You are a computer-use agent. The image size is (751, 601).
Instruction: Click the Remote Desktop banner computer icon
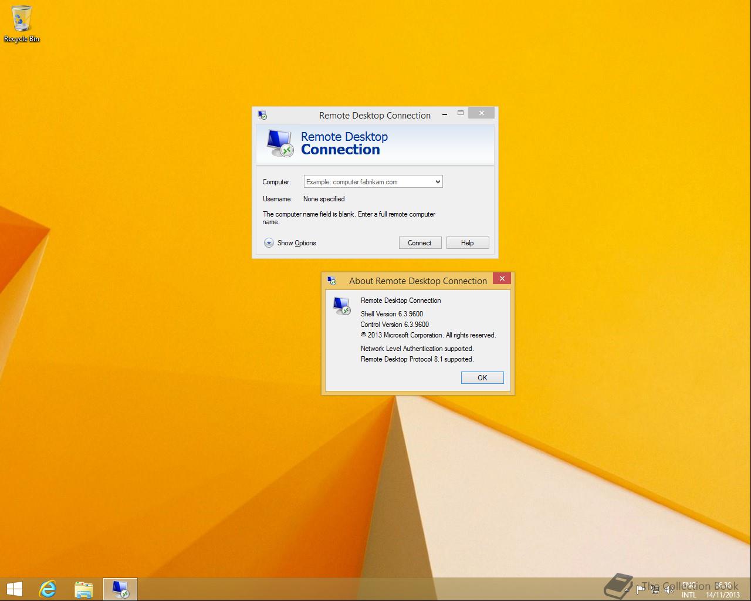coord(279,143)
